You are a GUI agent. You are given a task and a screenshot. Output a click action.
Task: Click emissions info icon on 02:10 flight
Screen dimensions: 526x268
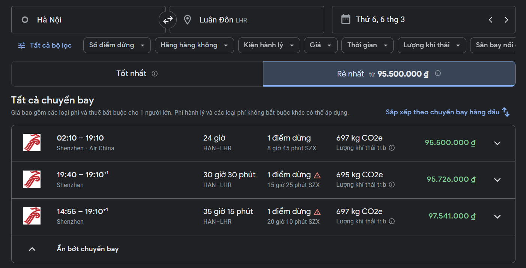[392, 148]
